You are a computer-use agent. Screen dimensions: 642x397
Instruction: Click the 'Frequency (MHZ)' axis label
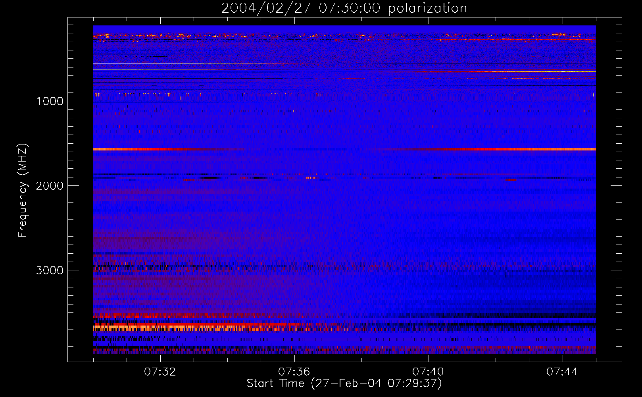click(x=23, y=191)
